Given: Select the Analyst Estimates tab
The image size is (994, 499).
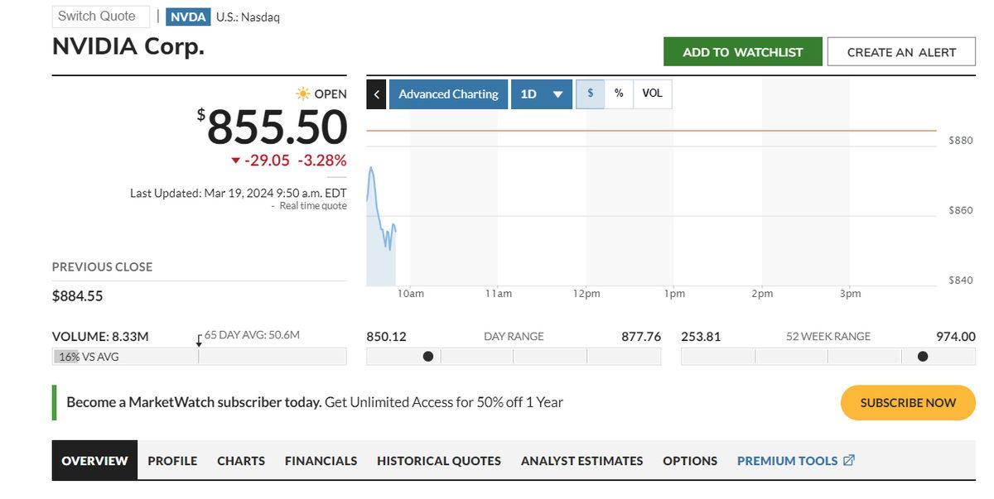Looking at the screenshot, I should pyautogui.click(x=581, y=461).
